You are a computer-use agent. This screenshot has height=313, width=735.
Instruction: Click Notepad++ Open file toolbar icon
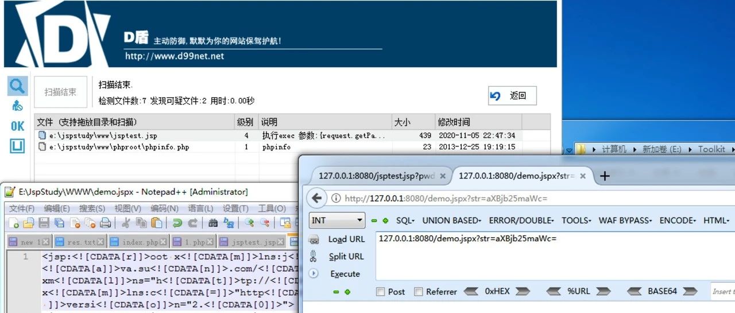(29, 223)
